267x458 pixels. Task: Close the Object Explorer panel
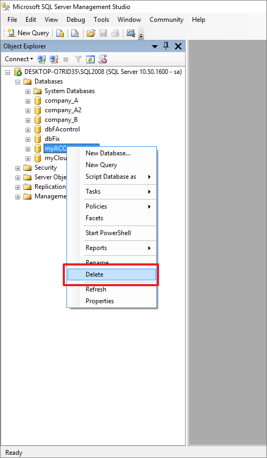click(x=178, y=46)
